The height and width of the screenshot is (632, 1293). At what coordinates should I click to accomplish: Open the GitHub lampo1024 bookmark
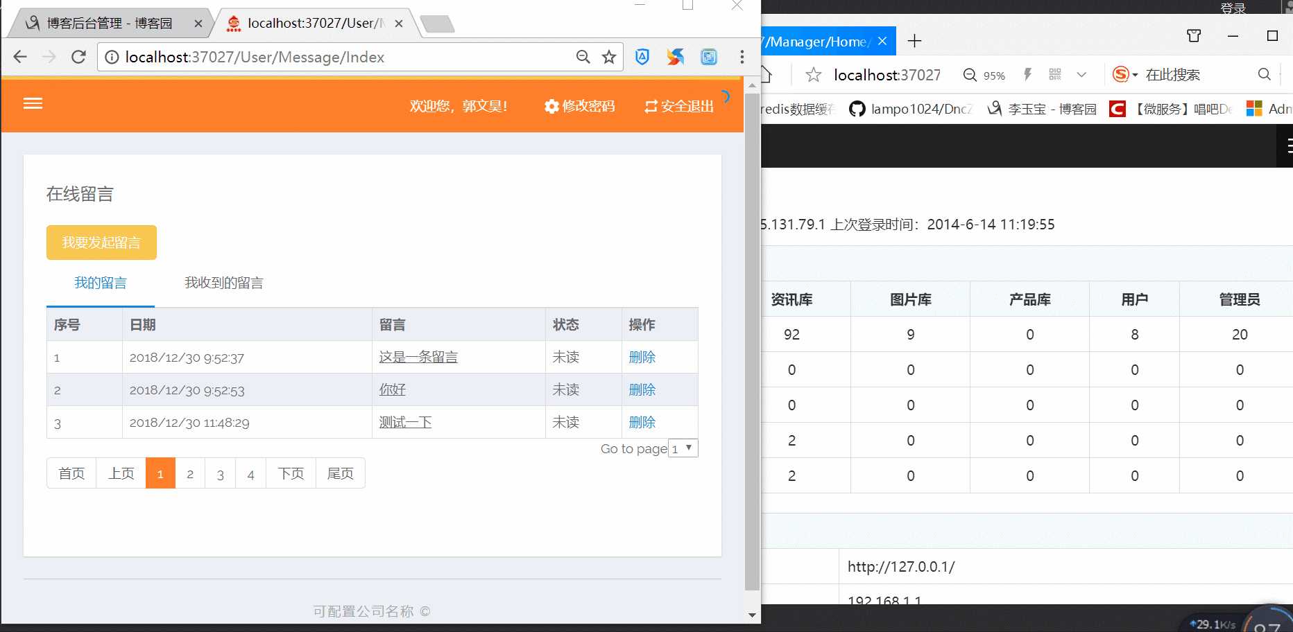point(911,109)
